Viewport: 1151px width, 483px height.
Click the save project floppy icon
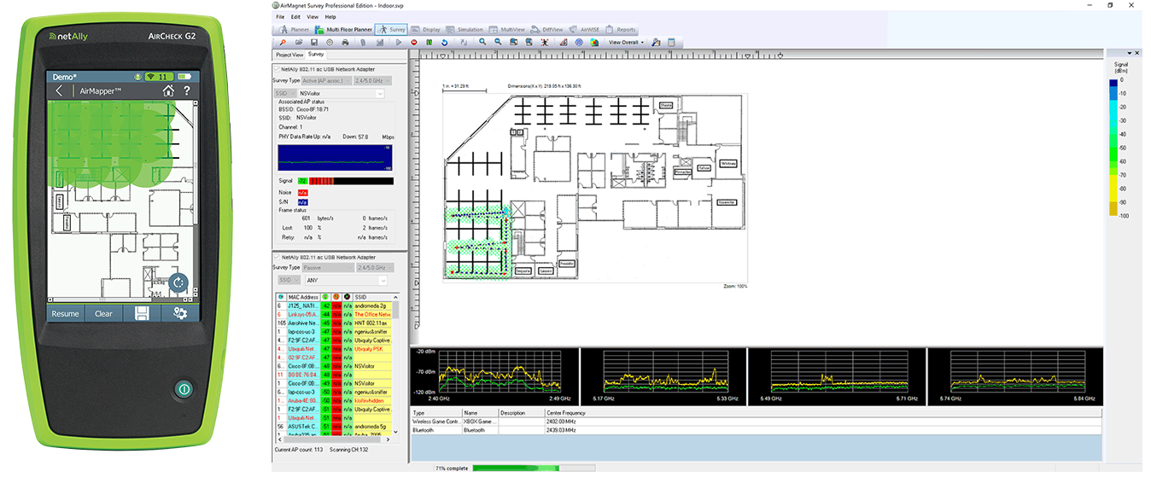click(x=314, y=42)
